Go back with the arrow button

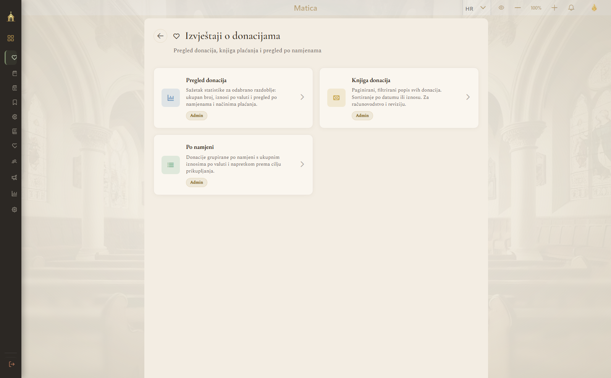tap(160, 36)
